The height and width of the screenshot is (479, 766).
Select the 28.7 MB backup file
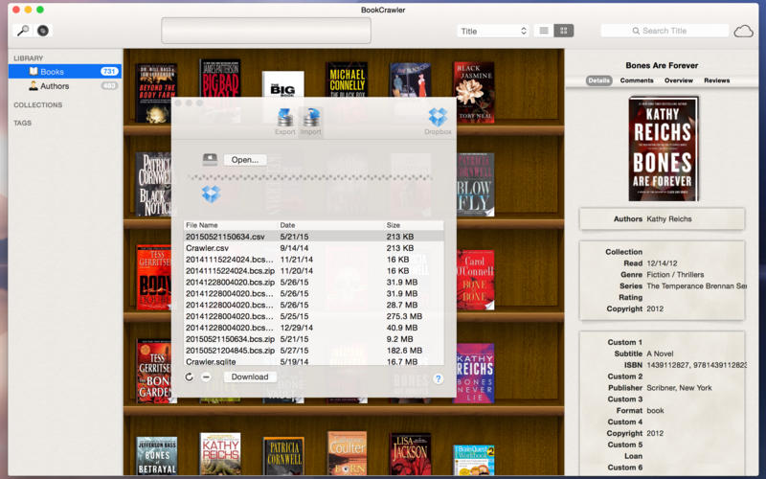pyautogui.click(x=314, y=305)
